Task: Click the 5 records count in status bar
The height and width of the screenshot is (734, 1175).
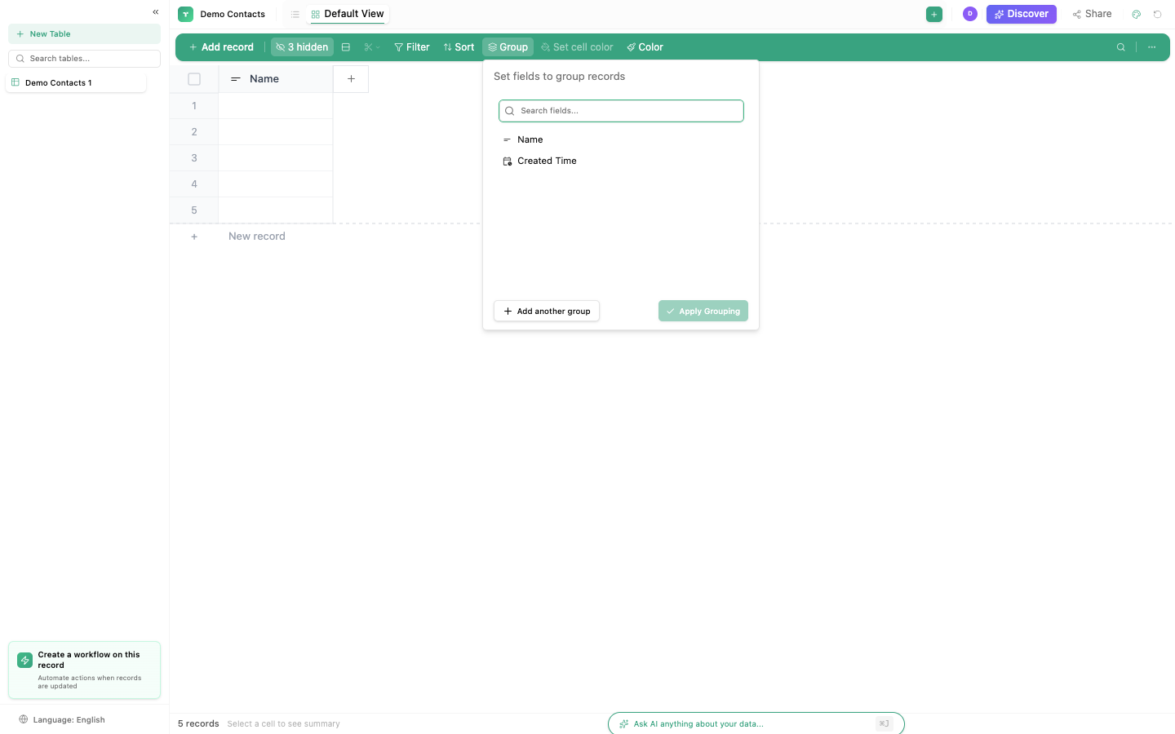Action: point(198,723)
